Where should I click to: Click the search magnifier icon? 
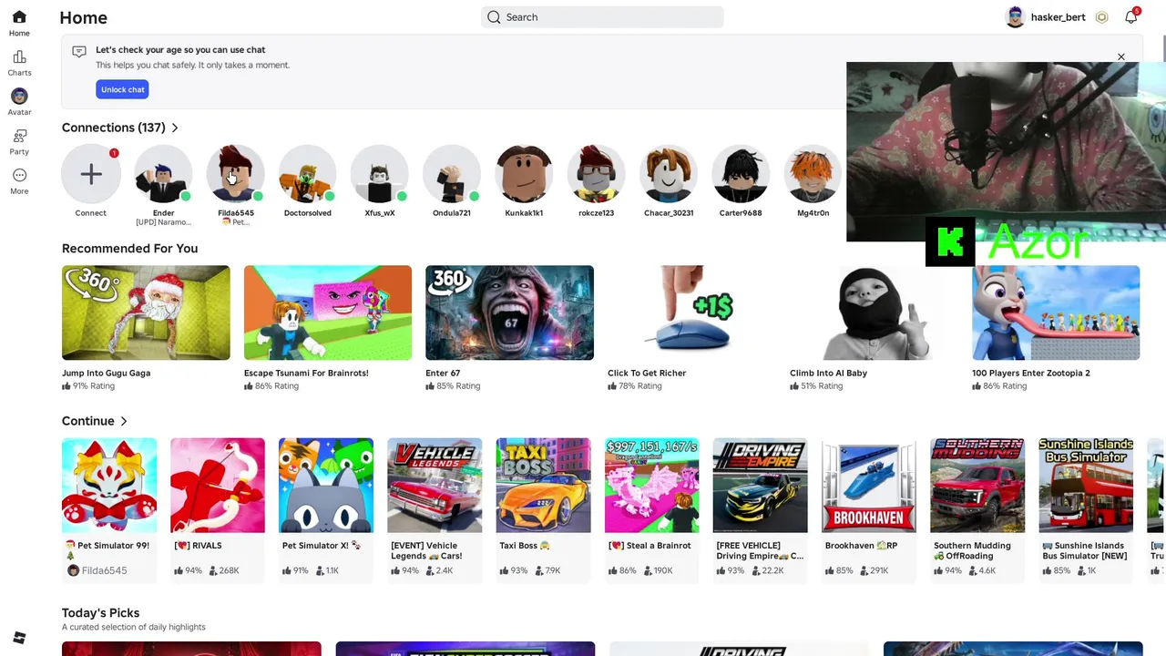pyautogui.click(x=494, y=17)
